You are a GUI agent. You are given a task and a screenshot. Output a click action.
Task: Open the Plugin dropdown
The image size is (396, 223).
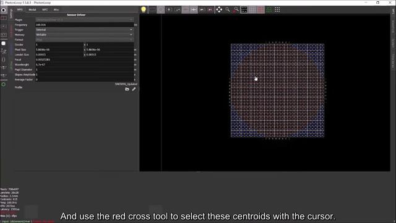[x=84, y=20]
